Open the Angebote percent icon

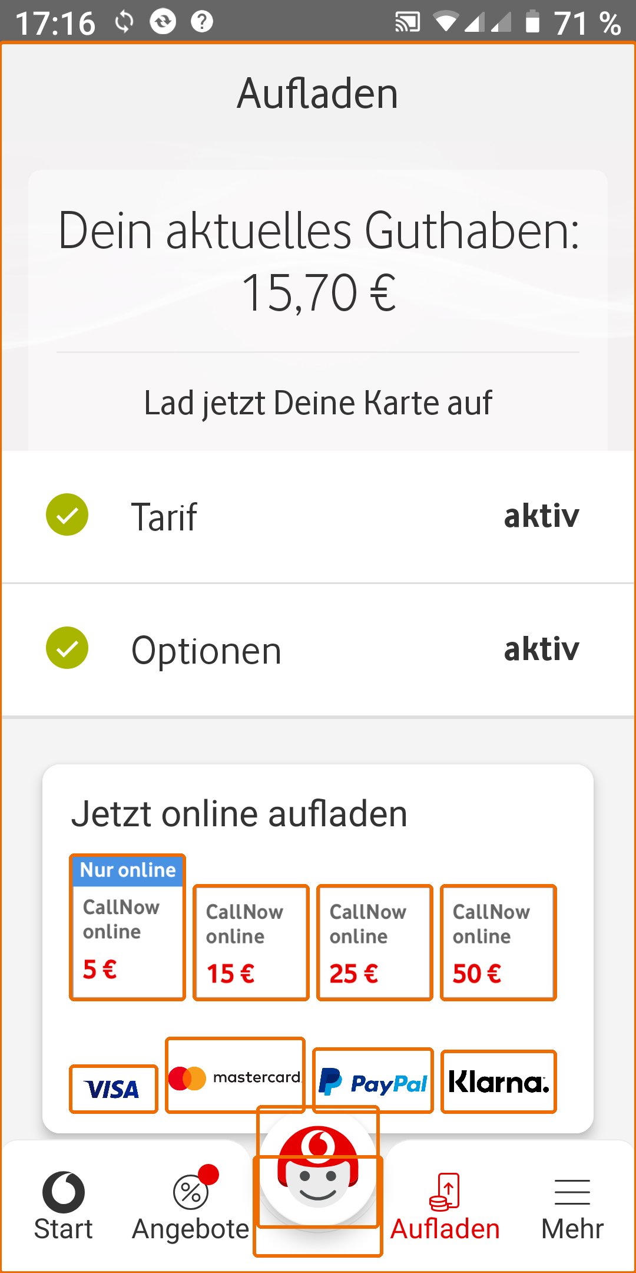tap(191, 1192)
